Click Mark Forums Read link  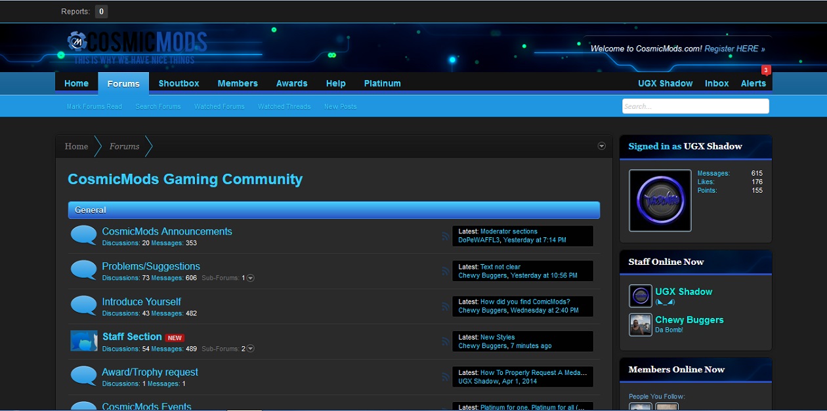(94, 106)
